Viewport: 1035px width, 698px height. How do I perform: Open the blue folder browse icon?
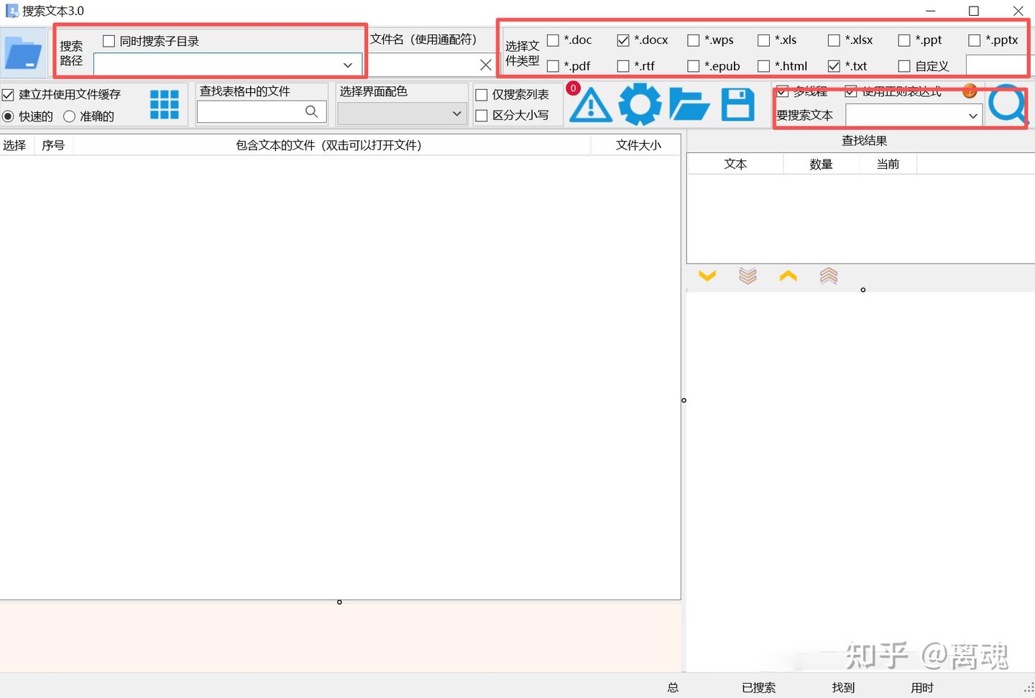23,54
